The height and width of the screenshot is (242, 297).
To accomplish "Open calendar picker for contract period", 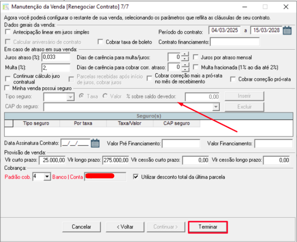I will [287, 31].
